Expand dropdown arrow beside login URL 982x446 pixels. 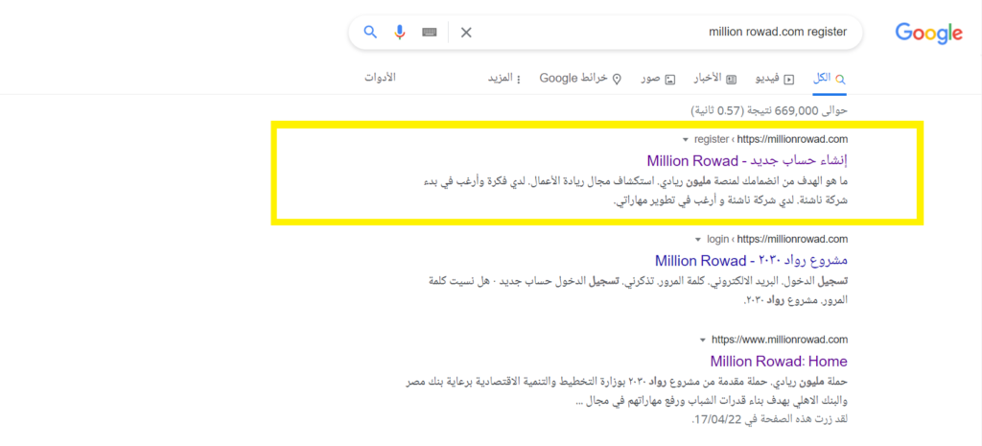click(698, 239)
